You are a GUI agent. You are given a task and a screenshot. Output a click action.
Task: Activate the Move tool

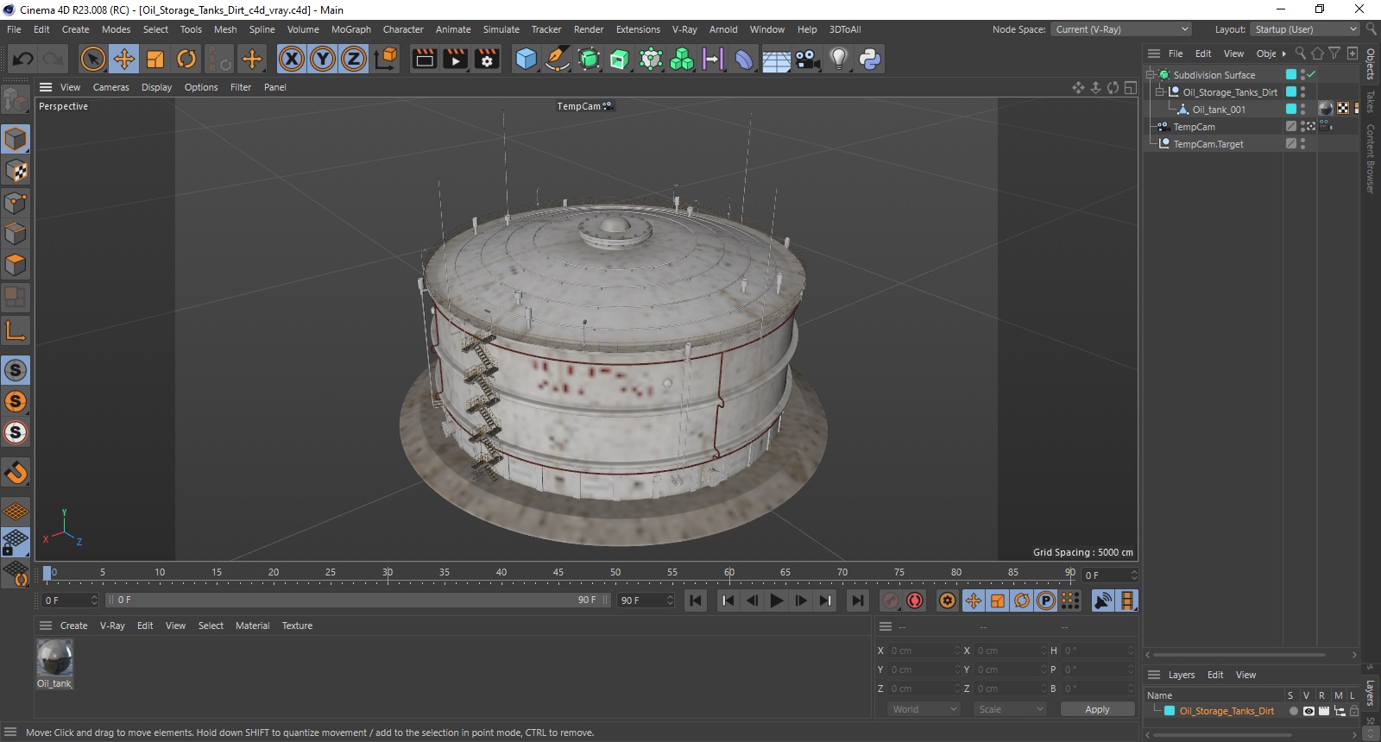tap(124, 59)
